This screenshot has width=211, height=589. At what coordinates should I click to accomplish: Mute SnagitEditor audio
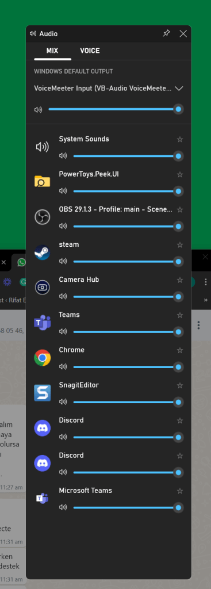click(63, 402)
